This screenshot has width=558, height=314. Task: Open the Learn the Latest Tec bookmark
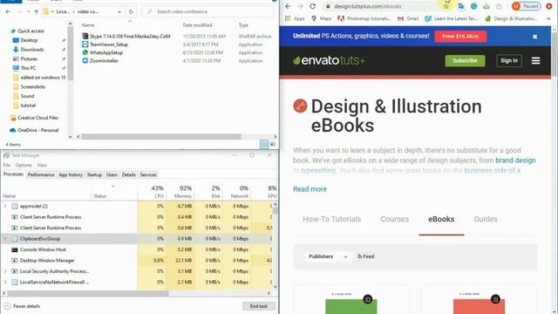452,18
